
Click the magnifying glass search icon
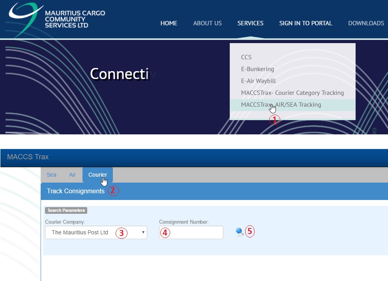(x=239, y=232)
